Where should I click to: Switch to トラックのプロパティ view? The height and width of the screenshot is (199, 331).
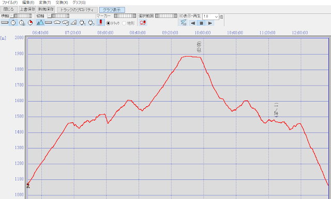click(x=77, y=10)
